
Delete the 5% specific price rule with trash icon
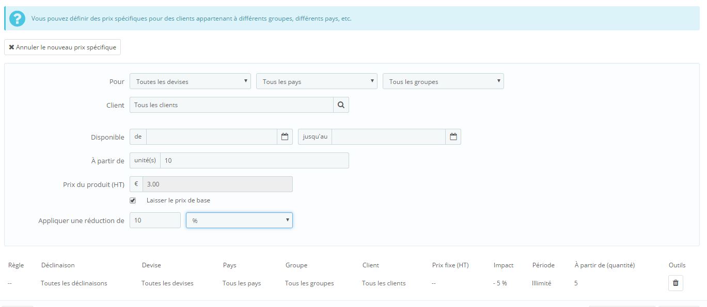pyautogui.click(x=675, y=283)
